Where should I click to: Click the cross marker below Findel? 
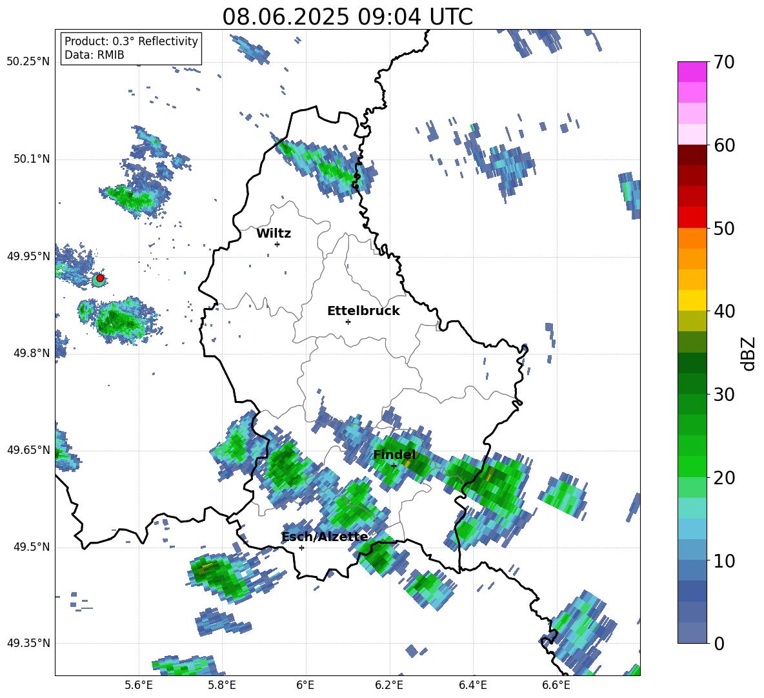394,466
